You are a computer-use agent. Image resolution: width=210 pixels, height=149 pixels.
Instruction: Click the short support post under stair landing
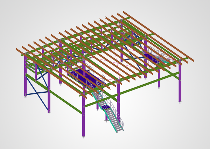click(106, 115)
